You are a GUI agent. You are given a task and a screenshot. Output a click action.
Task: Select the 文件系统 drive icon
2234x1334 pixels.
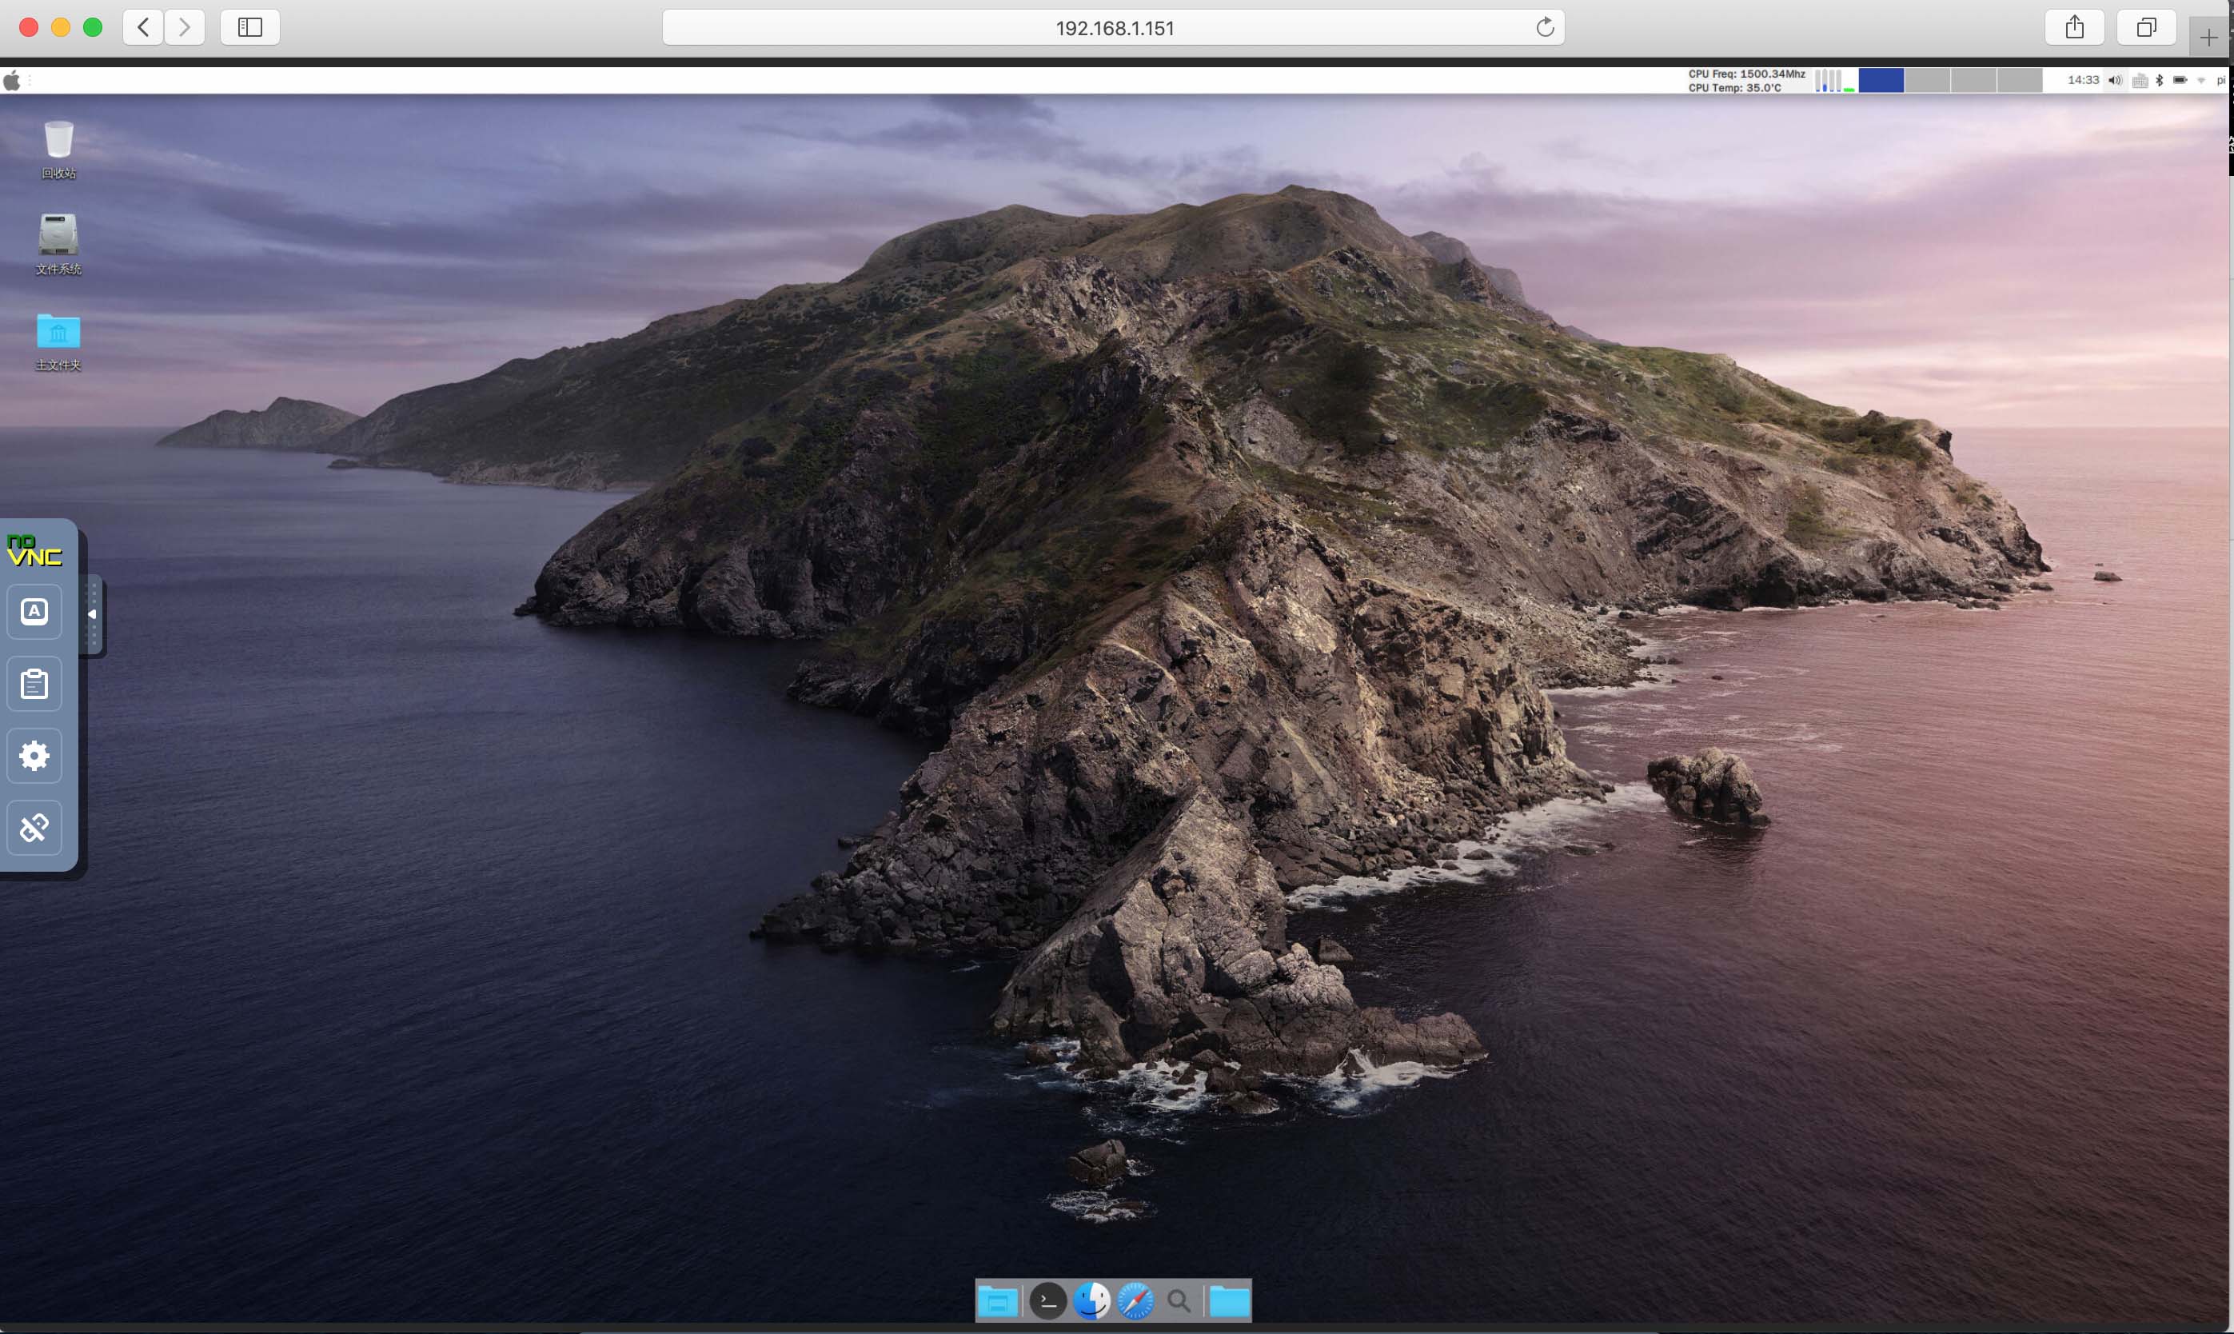click(x=58, y=235)
